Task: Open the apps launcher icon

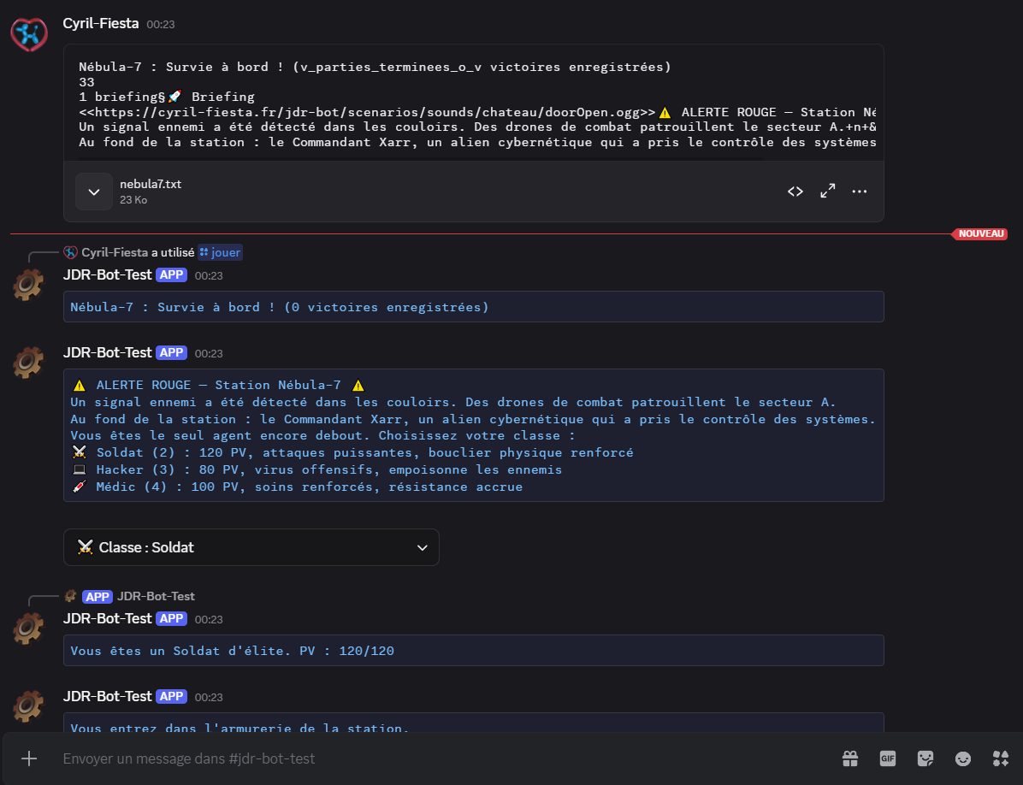Action: (x=1001, y=758)
